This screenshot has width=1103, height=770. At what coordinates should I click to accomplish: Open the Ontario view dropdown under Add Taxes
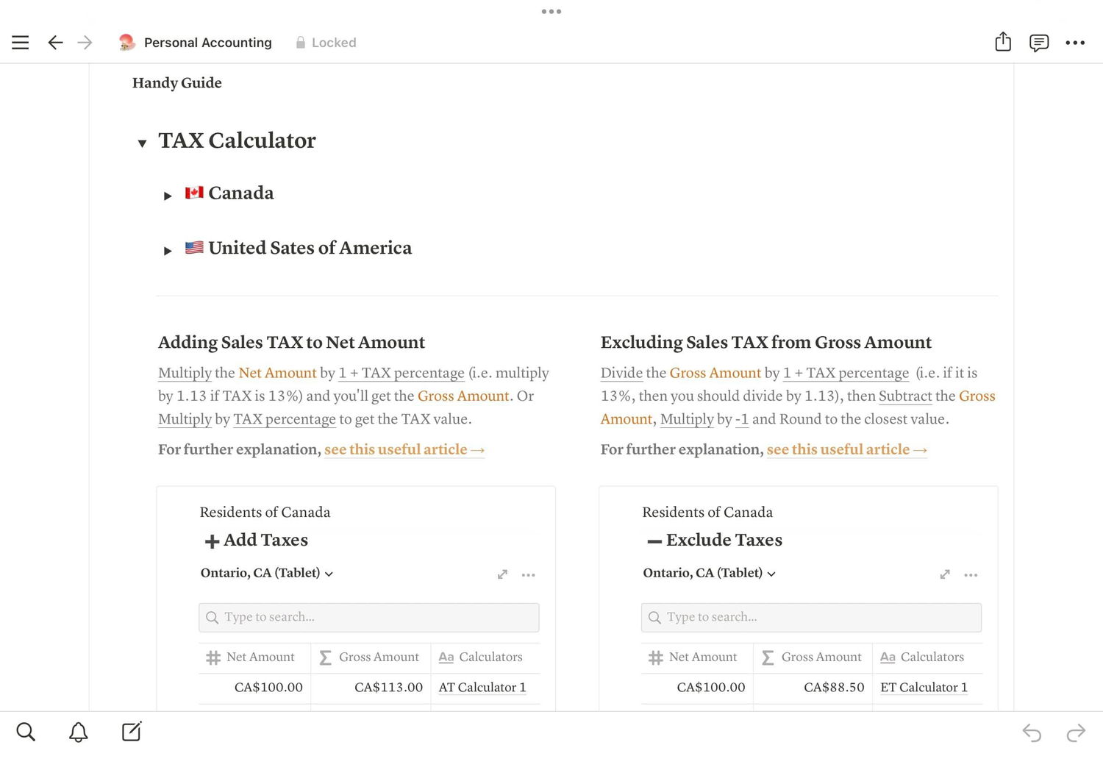(x=267, y=573)
